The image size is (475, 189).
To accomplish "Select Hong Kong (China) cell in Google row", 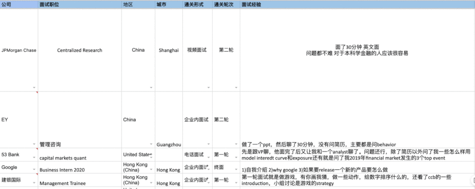I will [x=138, y=167].
